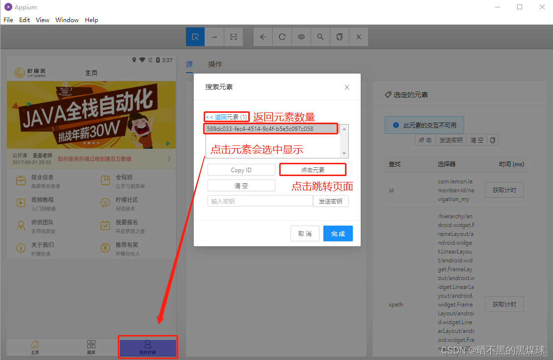Click the 取消 button
553x360 pixels.
pyautogui.click(x=305, y=233)
